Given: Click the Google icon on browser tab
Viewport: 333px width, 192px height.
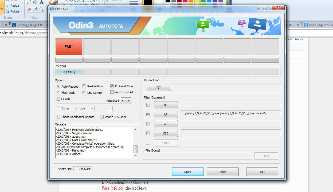Looking at the screenshot, I should click(x=306, y=25).
